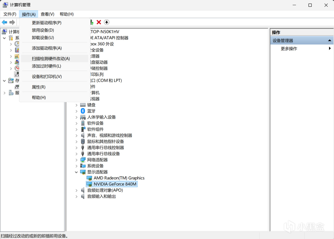Viewport: 334px width, 239px height.
Task: Click the 蓝牙 Bluetooth icon
Action: [83, 111]
